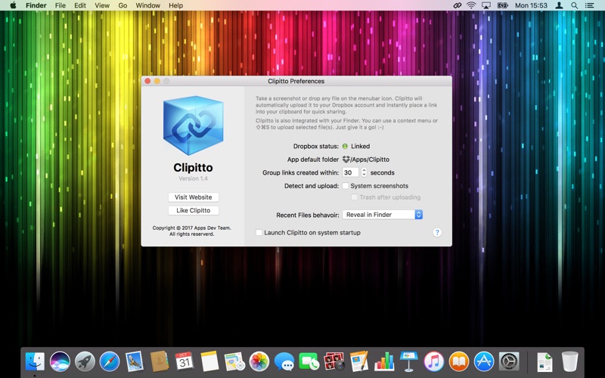Screen dimensions: 605x378
Task: Launch Numbers chart icon in Dock
Action: pos(384,361)
